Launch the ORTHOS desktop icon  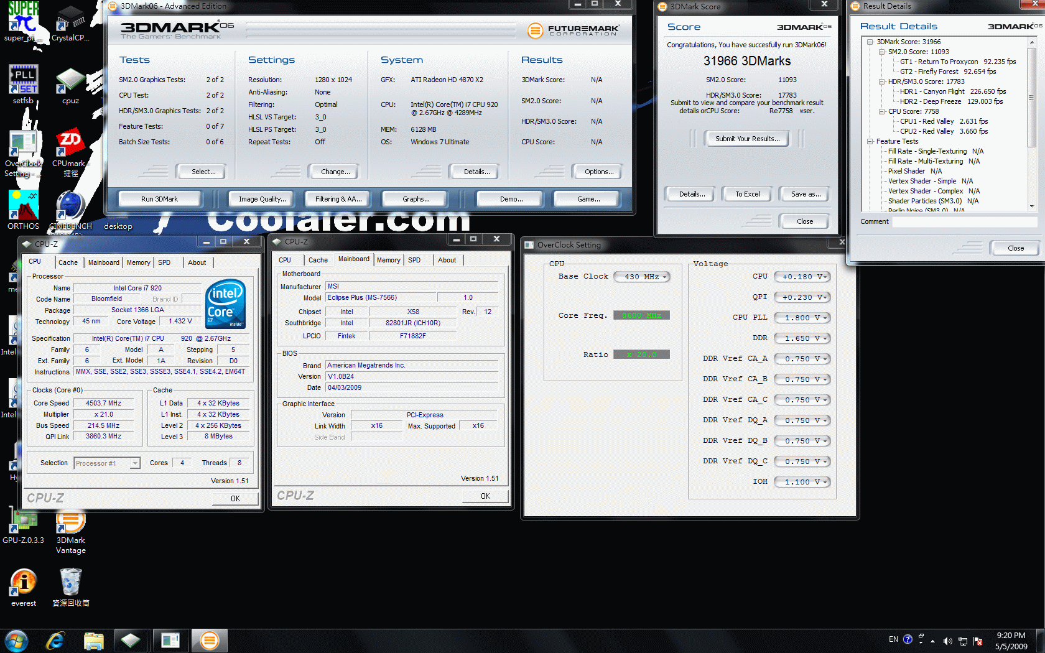(23, 210)
